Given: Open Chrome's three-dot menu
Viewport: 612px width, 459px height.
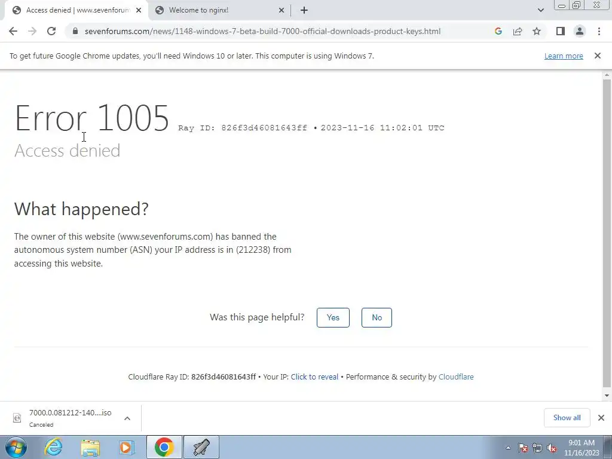Looking at the screenshot, I should click(x=599, y=31).
